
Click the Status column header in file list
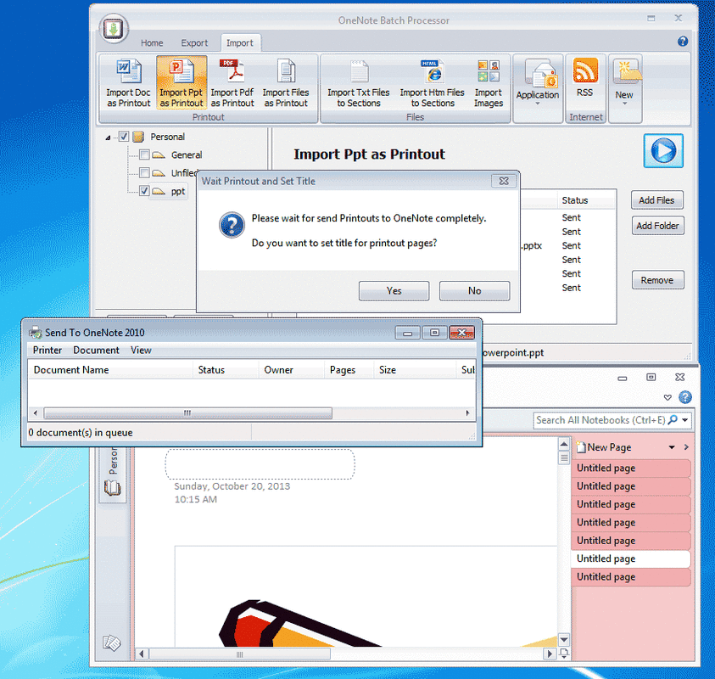(586, 200)
